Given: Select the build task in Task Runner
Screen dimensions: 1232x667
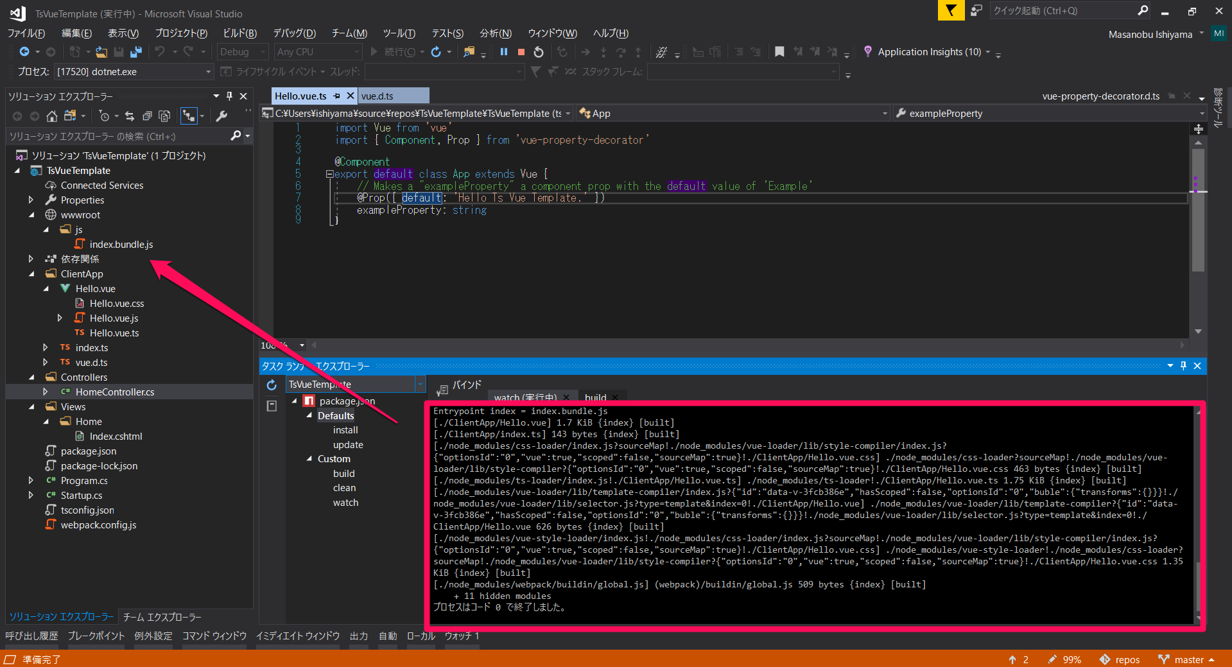Looking at the screenshot, I should pyautogui.click(x=344, y=473).
